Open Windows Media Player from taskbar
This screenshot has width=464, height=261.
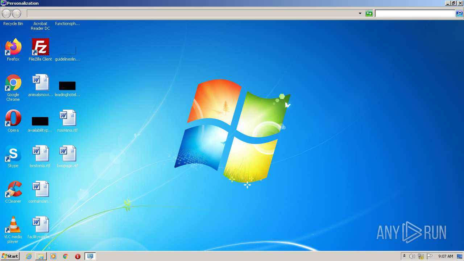(x=53, y=256)
